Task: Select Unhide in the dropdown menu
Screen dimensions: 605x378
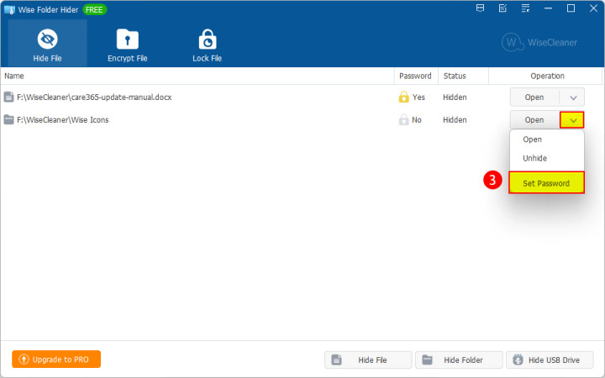Action: point(534,158)
